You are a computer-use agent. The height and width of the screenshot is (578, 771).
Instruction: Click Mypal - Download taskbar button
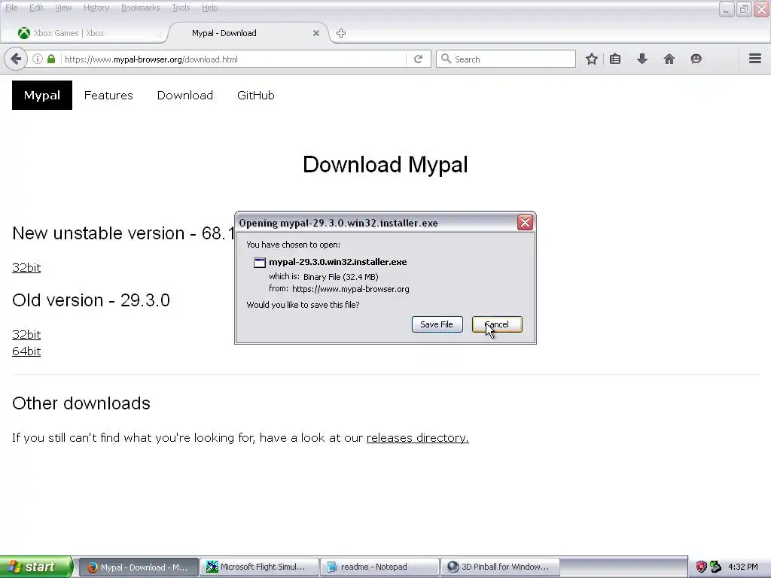(139, 567)
